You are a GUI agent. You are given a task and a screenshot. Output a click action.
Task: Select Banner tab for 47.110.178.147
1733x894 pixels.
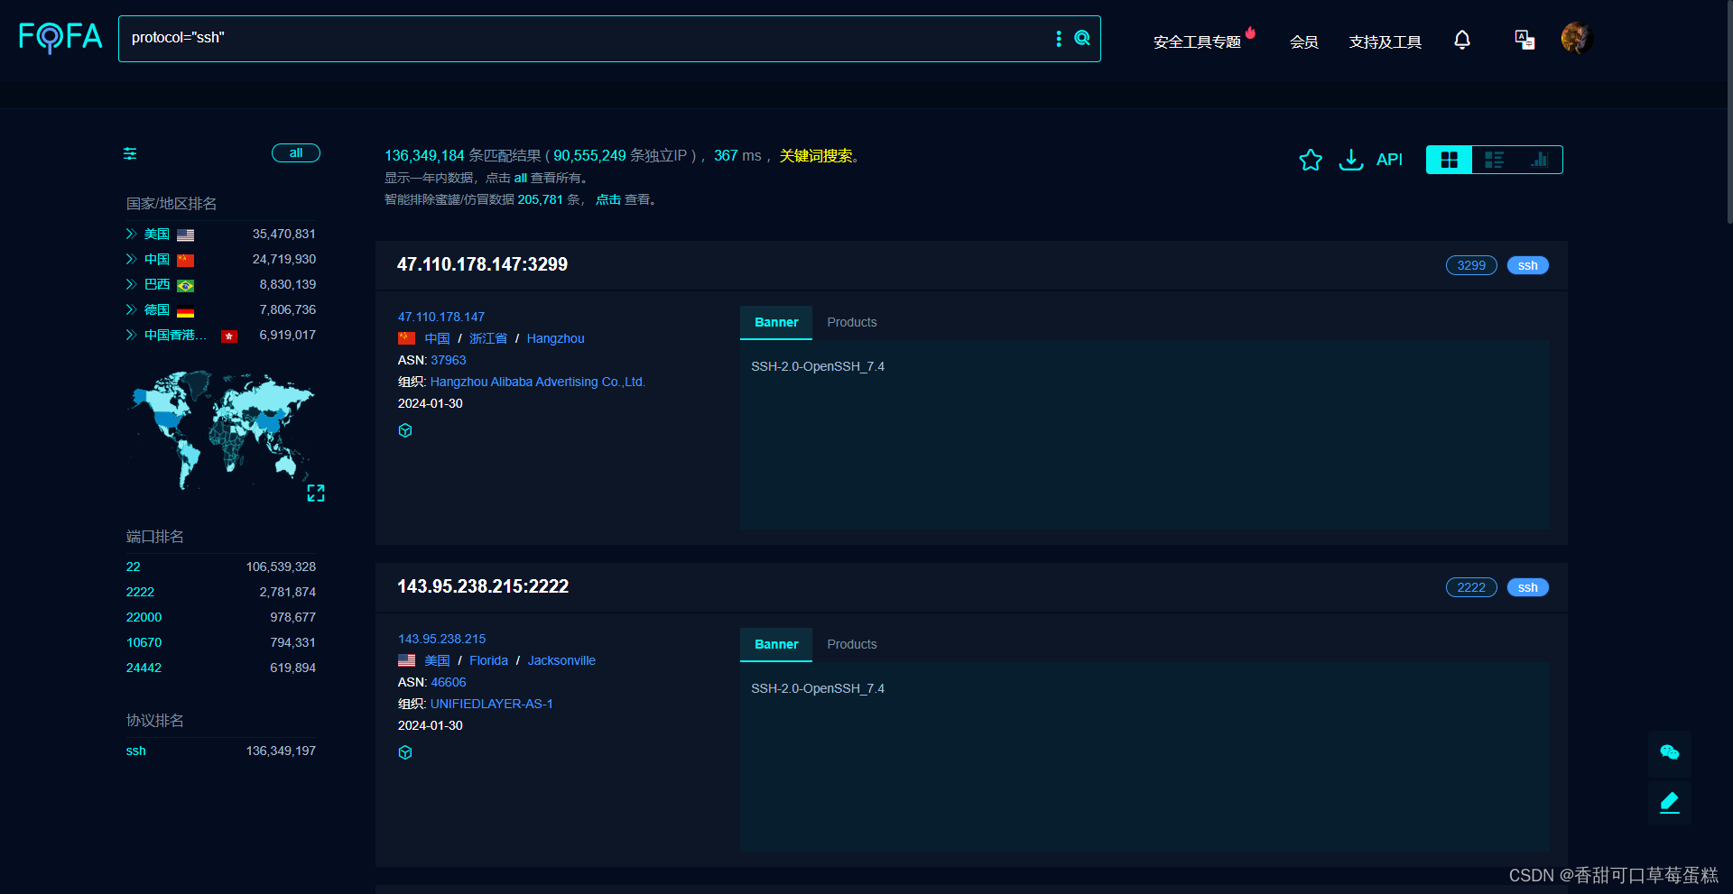point(776,322)
